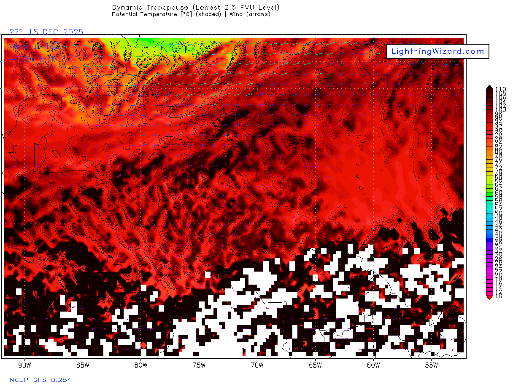This screenshot has height=384, width=513.
Task: Click the 65W longitude axis label
Action: tap(315, 365)
